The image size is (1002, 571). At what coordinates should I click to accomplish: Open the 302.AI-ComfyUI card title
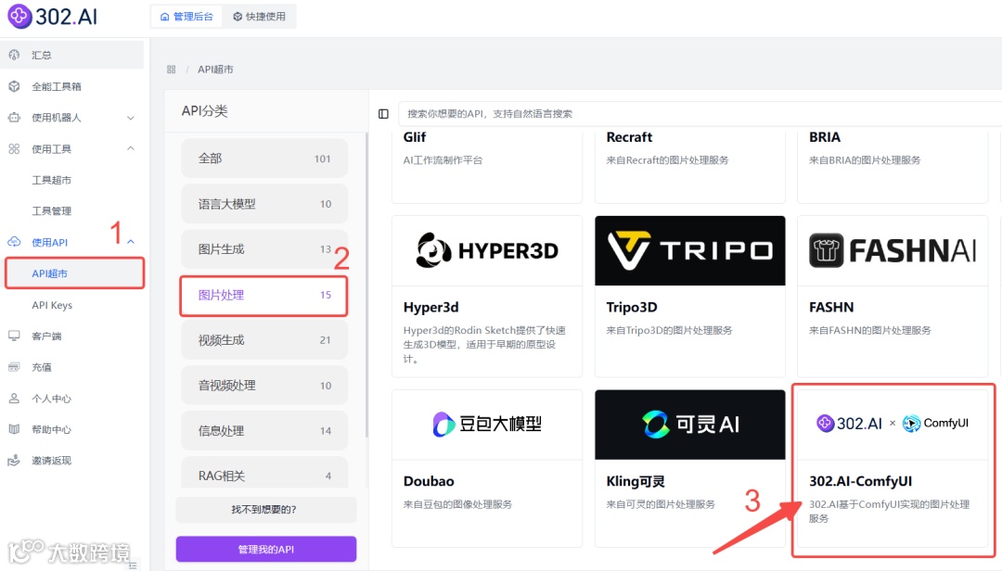click(x=860, y=481)
